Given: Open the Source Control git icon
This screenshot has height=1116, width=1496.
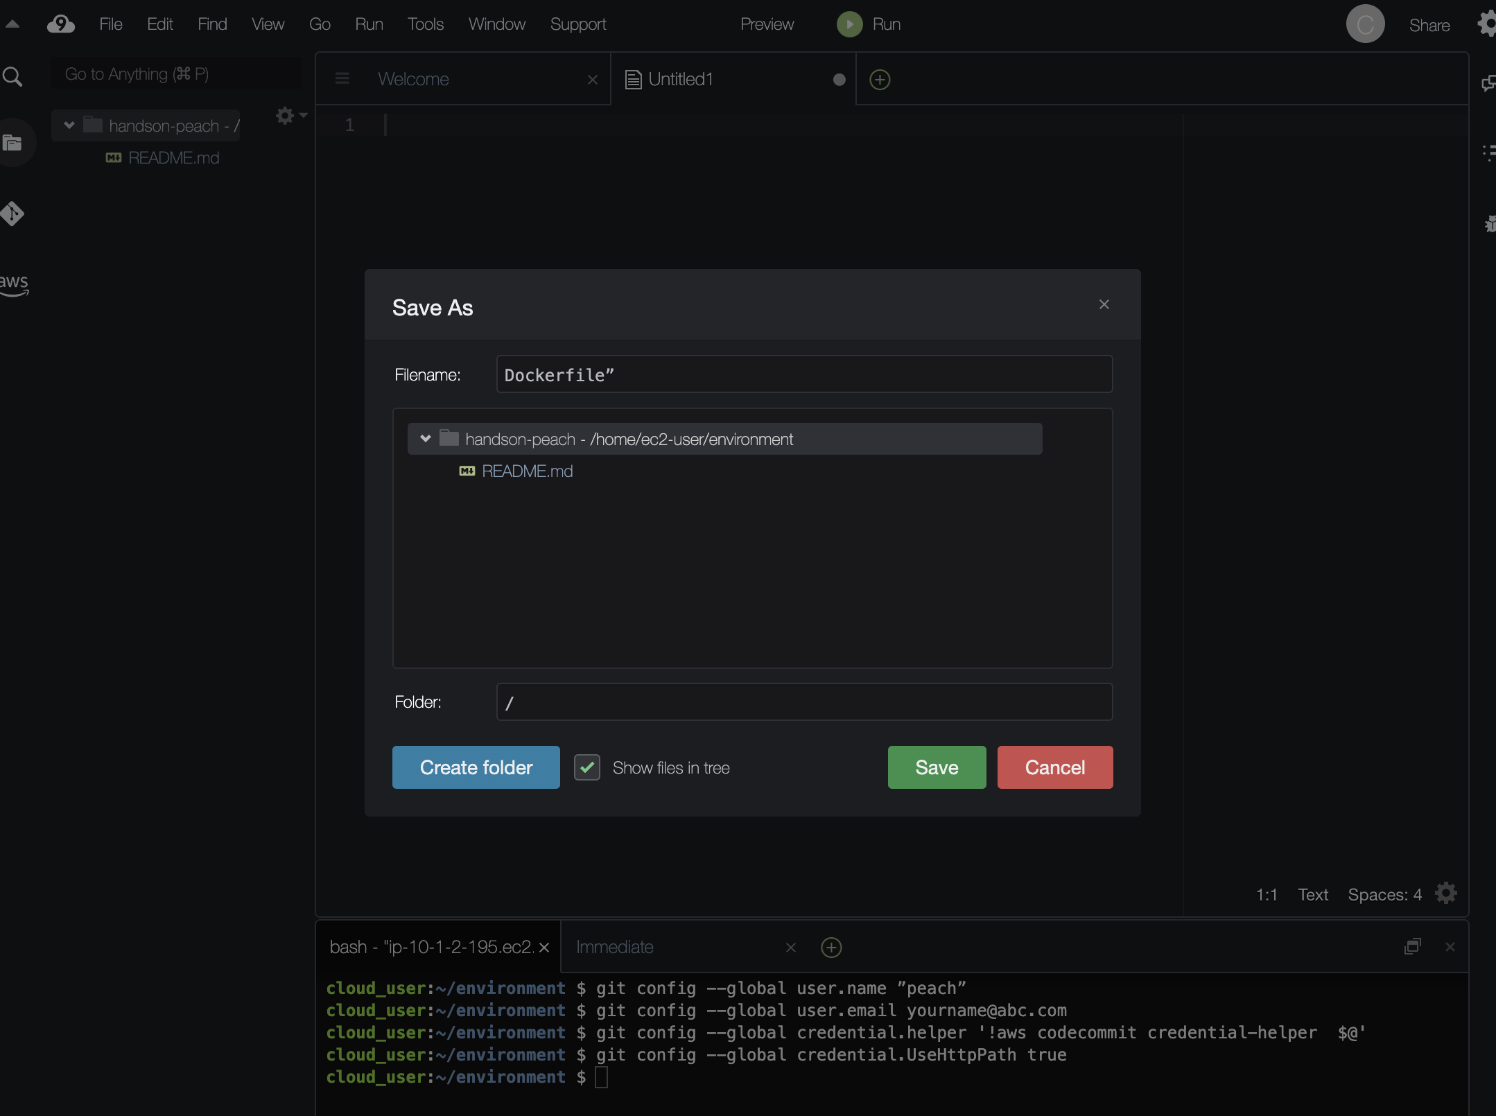Looking at the screenshot, I should coord(12,213).
